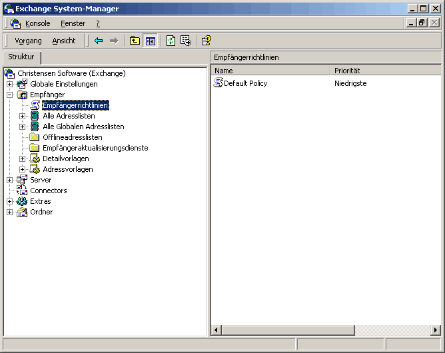Select the Default Policy entry
445x353 pixels.
[246, 83]
